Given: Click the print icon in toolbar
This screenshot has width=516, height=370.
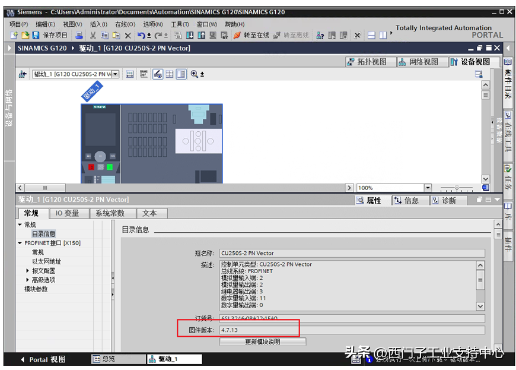Looking at the screenshot, I should pos(79,36).
